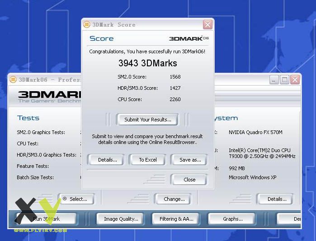Screen dimensions: 316x241
Task: Close the 3DMark06 main window
Action: (x=295, y=80)
